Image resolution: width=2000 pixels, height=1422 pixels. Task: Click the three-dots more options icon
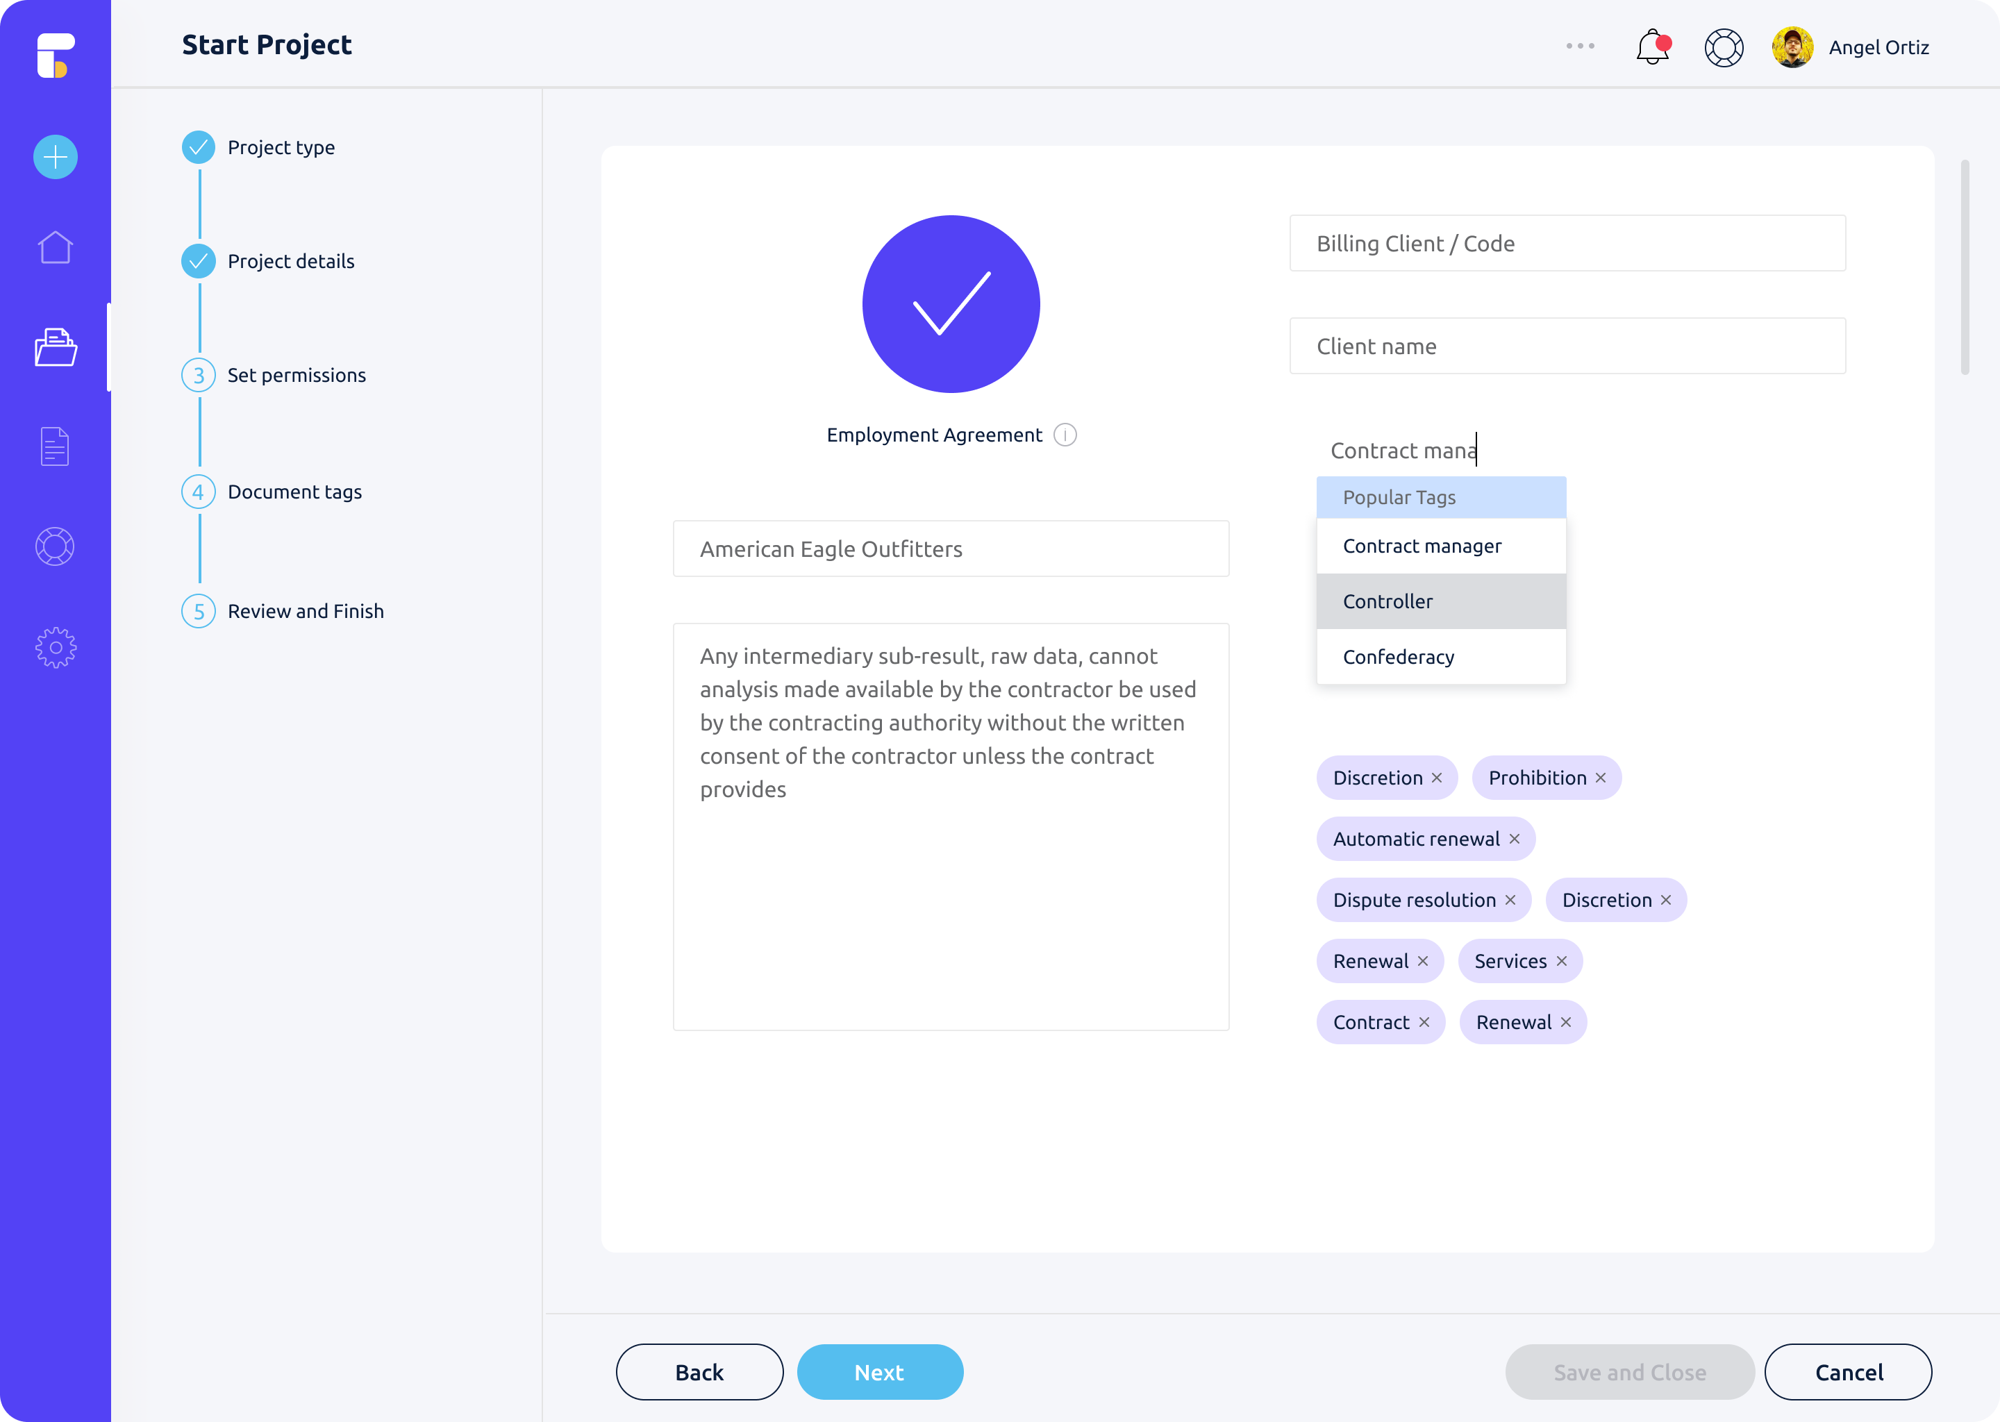click(x=1580, y=47)
